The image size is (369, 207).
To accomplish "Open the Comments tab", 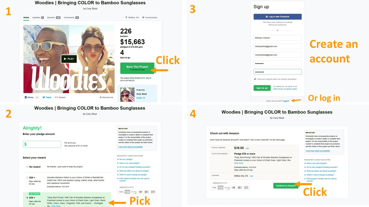I will click(71, 18).
